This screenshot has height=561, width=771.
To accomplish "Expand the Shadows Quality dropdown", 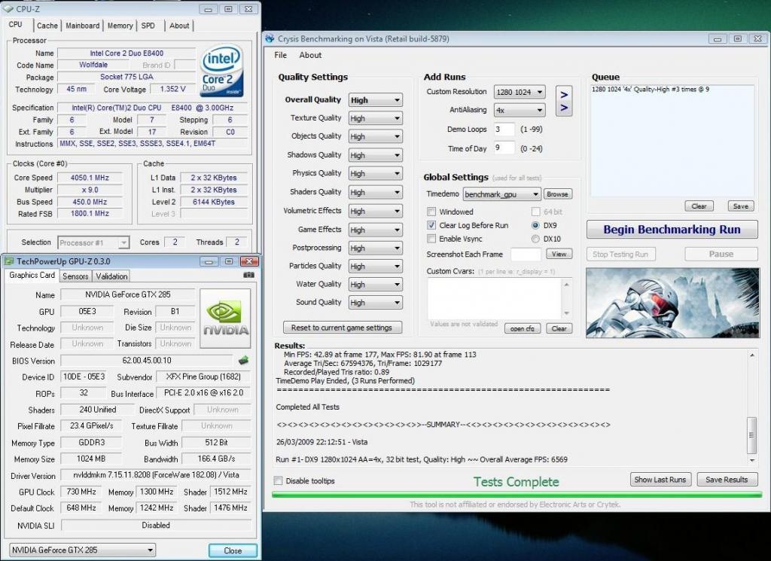I will click(375, 155).
